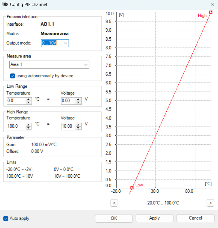Decrease Low Range voltage with down arrow
The height and width of the screenshot is (228, 218).
click(79, 102)
